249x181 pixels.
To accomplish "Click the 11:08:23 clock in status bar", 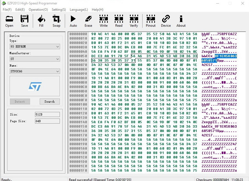I will coord(237,180).
